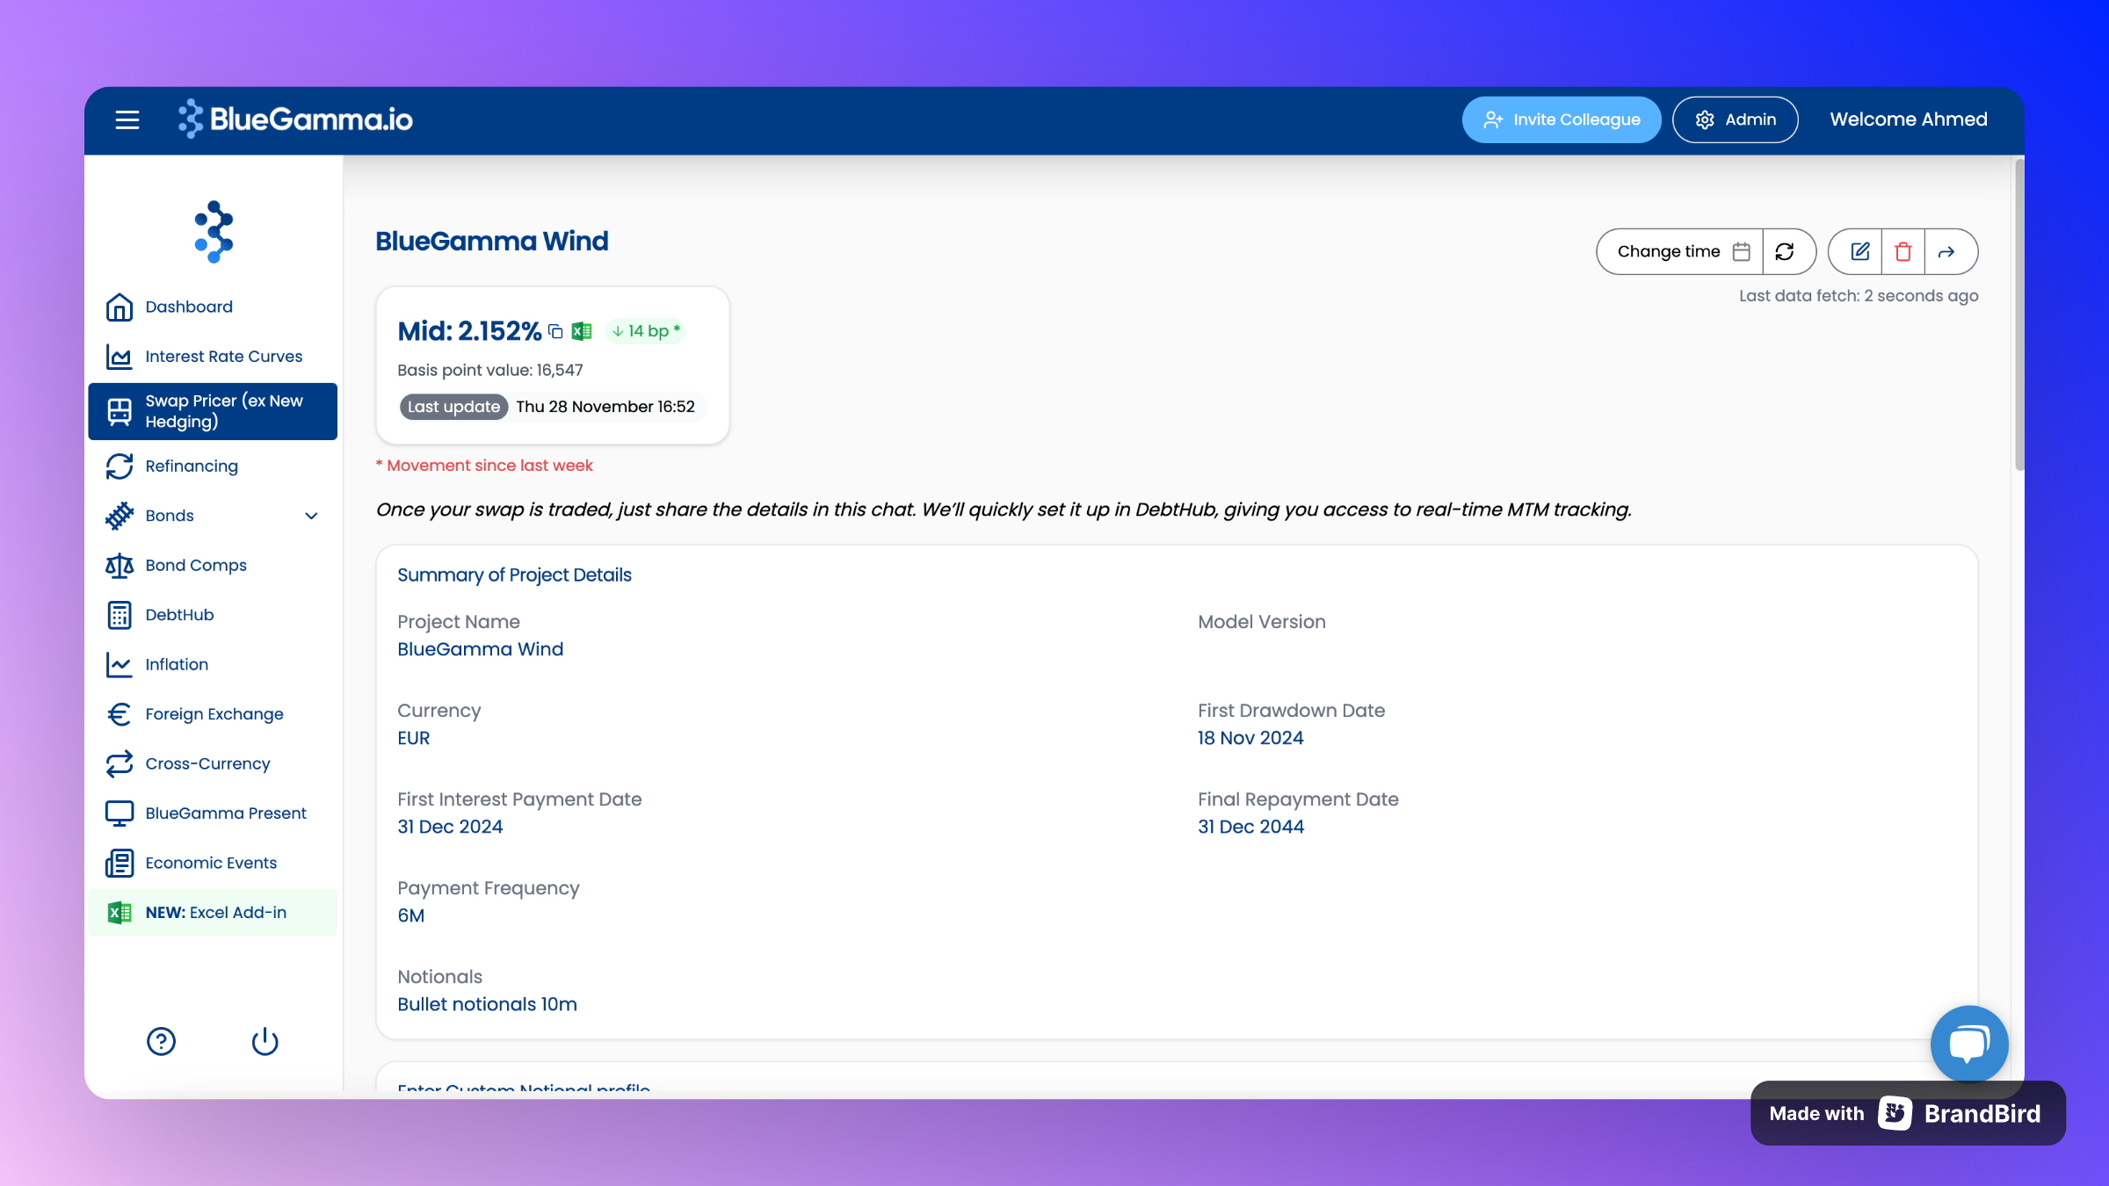Open the NEW: Excel Add-in link
Screen dimensions: 2109x1186
pos(215,913)
